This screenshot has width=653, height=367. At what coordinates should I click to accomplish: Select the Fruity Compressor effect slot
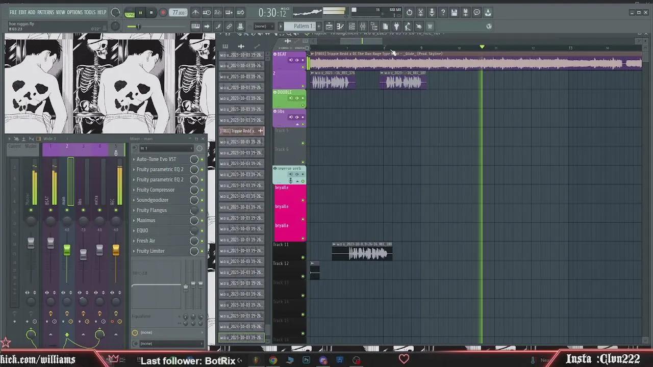coord(156,190)
